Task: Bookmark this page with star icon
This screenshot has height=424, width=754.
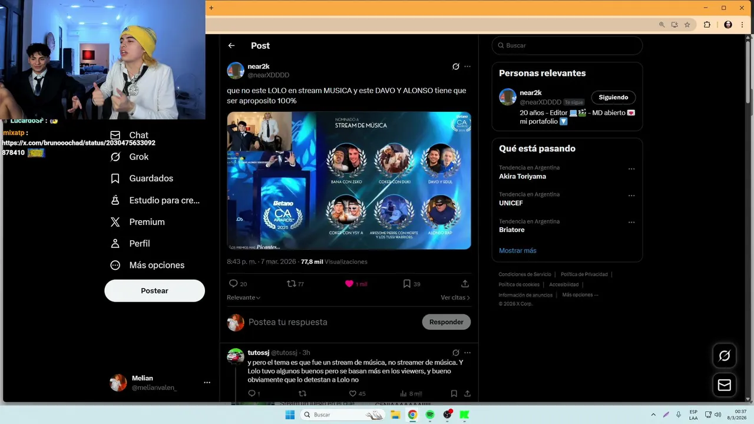Action: click(687, 25)
